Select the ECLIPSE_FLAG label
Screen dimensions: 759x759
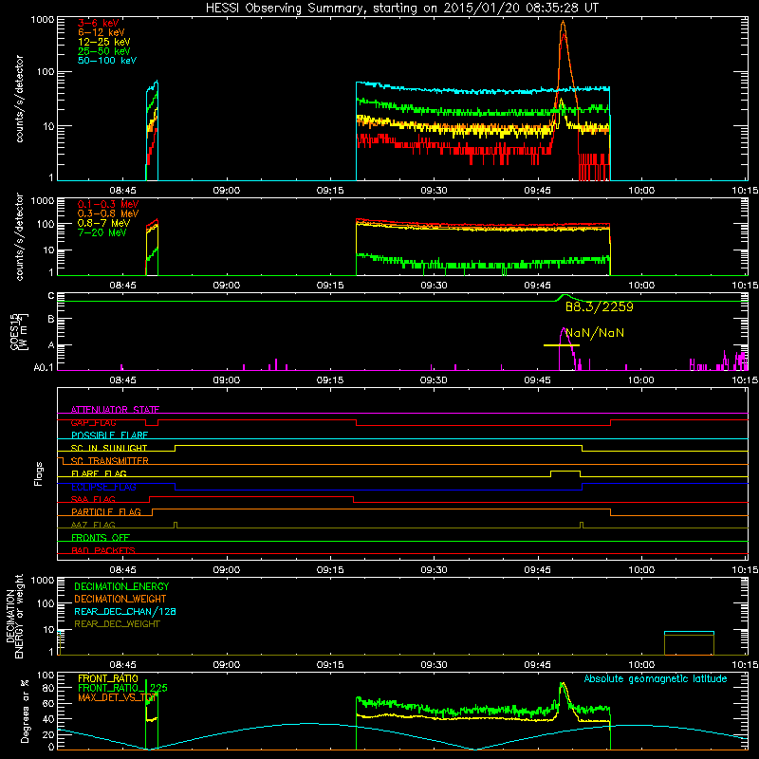(x=103, y=487)
